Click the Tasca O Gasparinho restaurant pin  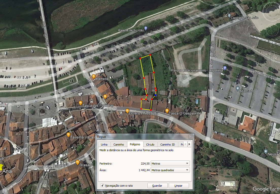pyautogui.click(x=167, y=111)
